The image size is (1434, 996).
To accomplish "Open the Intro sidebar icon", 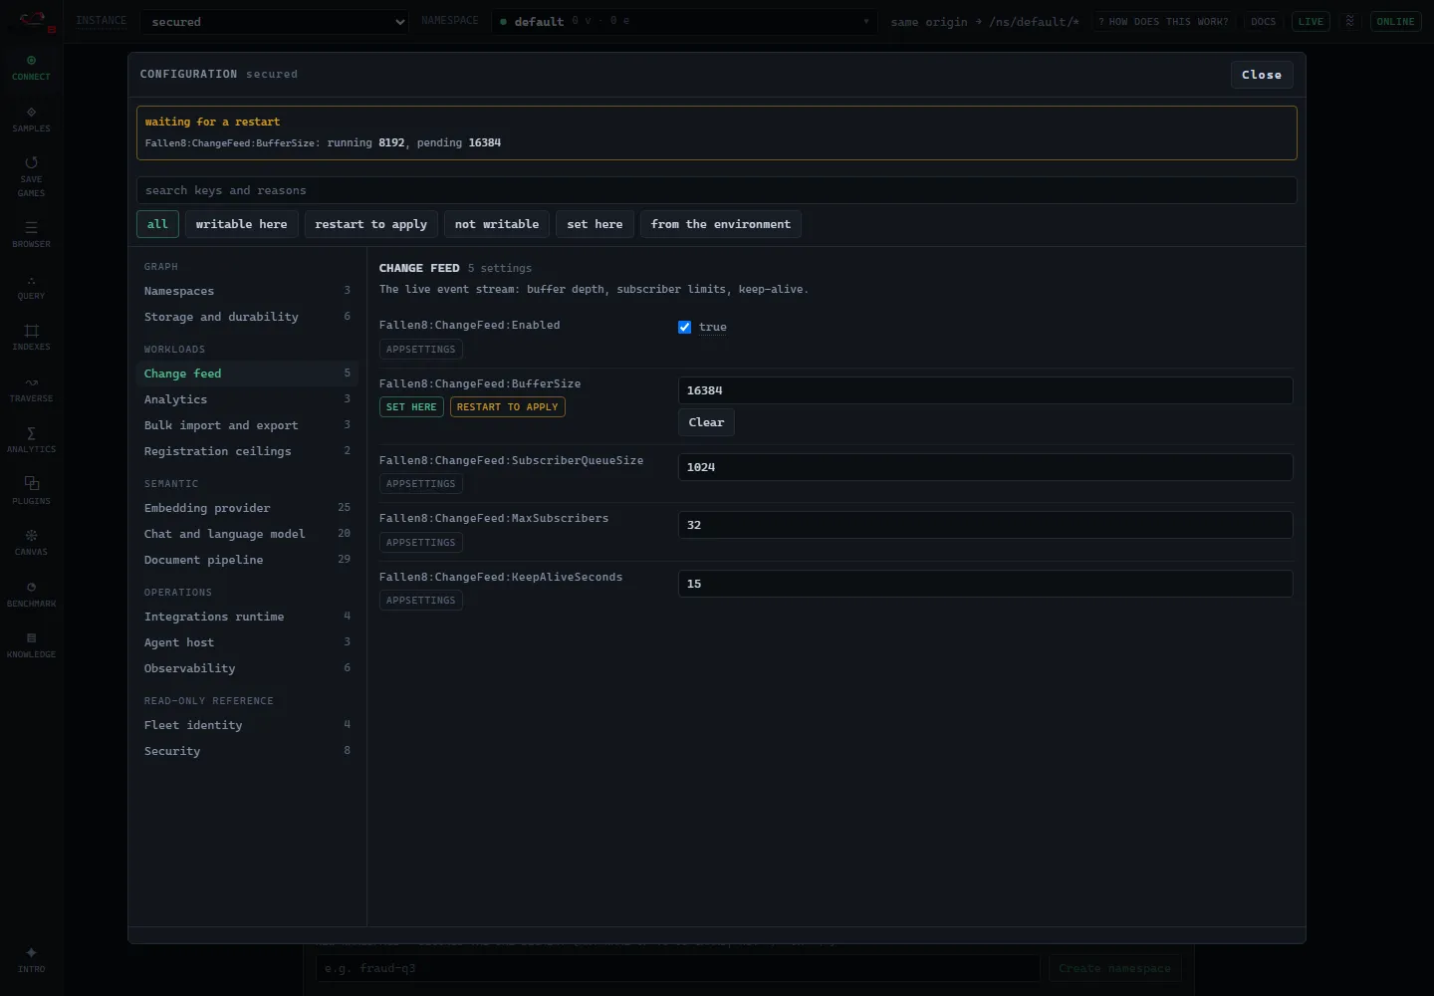I will (31, 960).
